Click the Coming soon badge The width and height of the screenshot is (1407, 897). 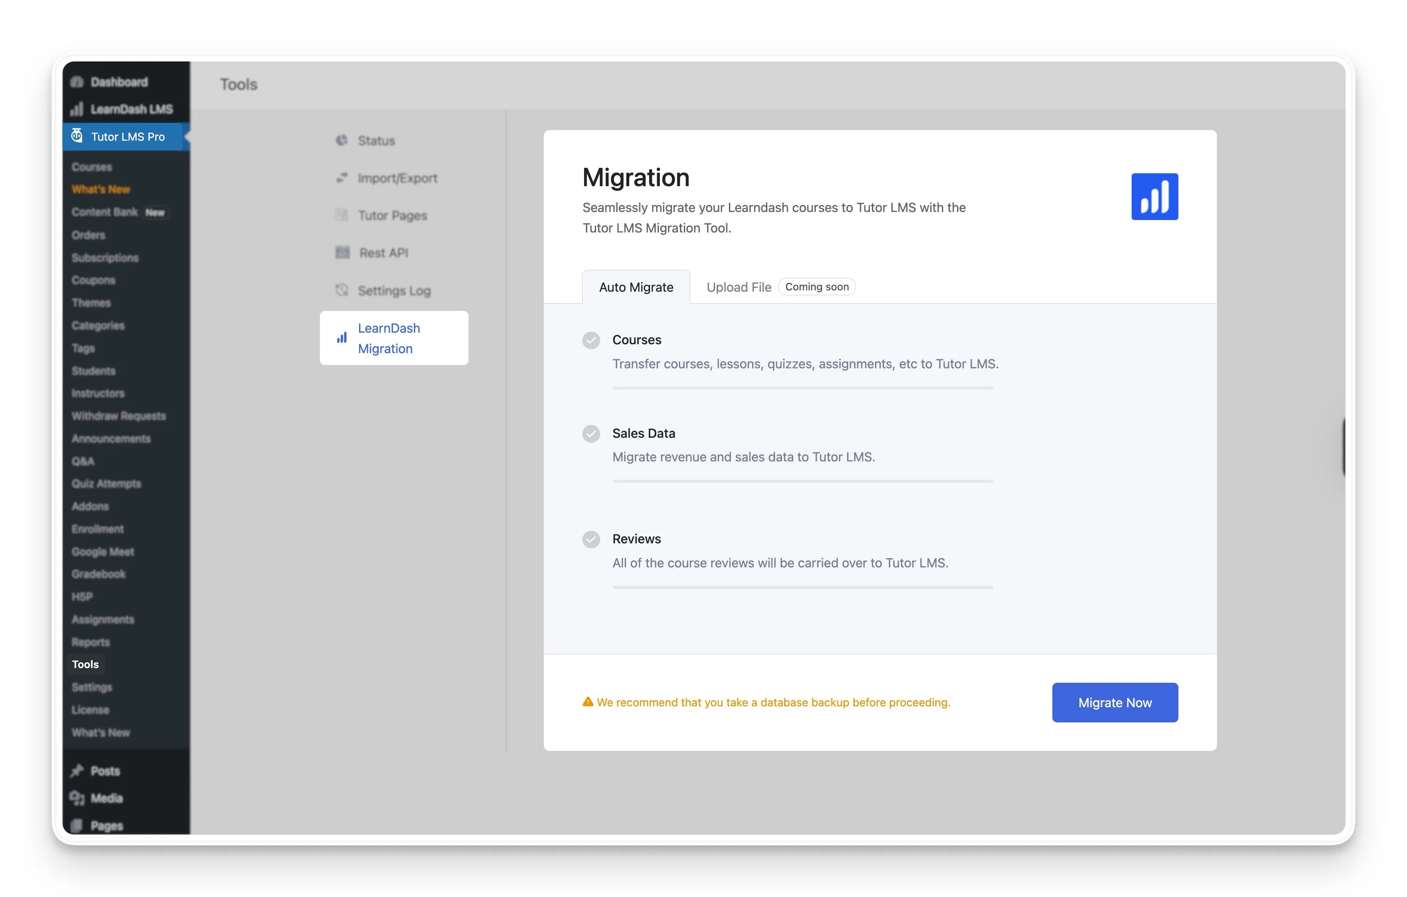817,286
